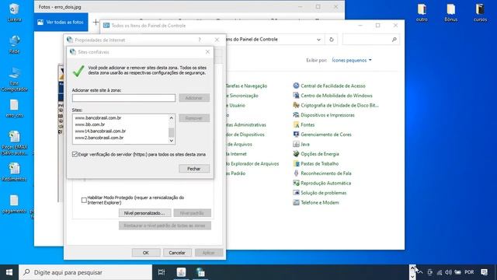Viewport: 497px width, 280px height.
Task: Click 'Nível personalizado...' button
Action: point(145,213)
